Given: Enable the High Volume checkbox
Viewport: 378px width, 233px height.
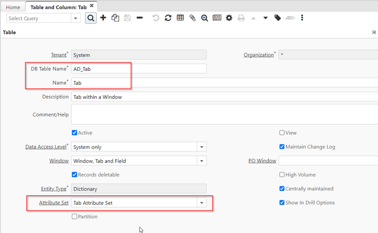Looking at the screenshot, I should (282, 175).
